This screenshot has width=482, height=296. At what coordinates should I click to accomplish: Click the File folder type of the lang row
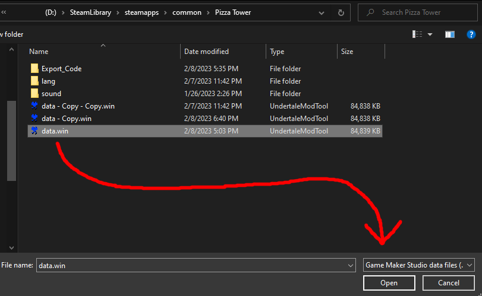[x=285, y=81]
